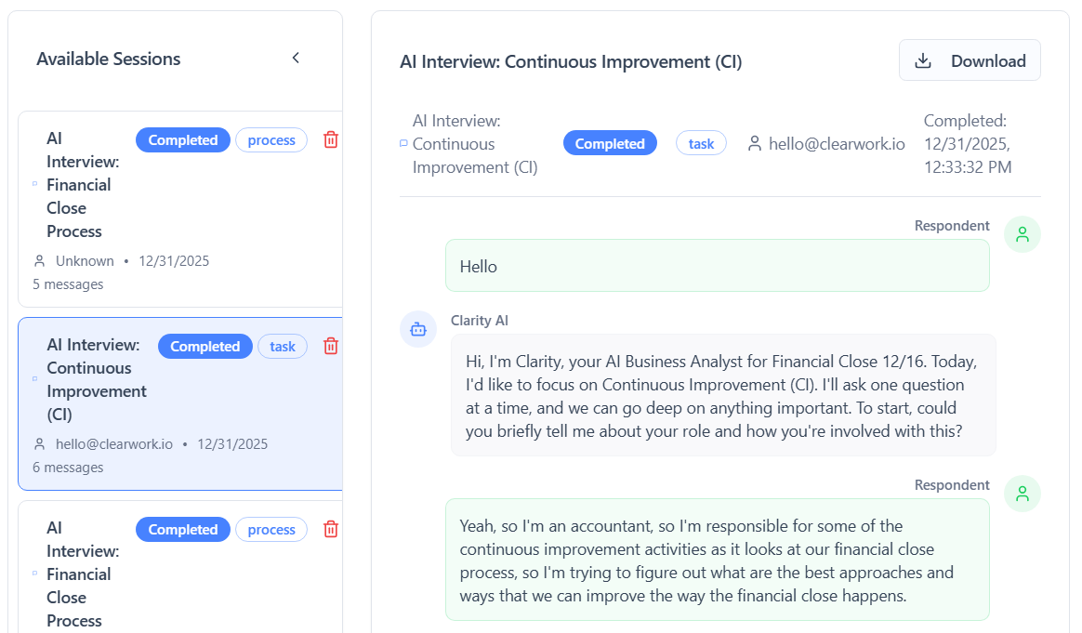
Task: Collapse the Available Sessions panel chevron
Action: point(296,58)
